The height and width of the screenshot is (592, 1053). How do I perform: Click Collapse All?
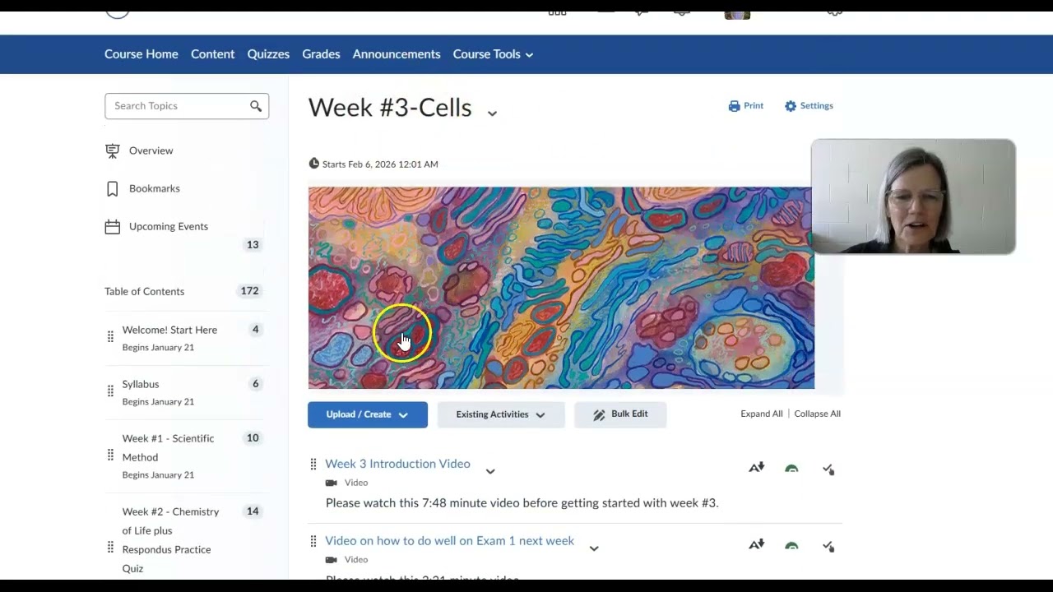(x=818, y=414)
